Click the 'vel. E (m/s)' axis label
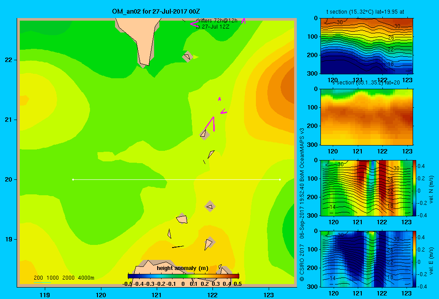The width and height of the screenshot is (439, 299). pos(432,260)
